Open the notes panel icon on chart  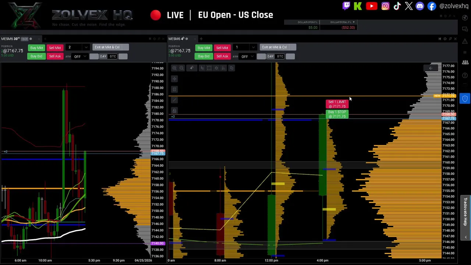coord(174,89)
